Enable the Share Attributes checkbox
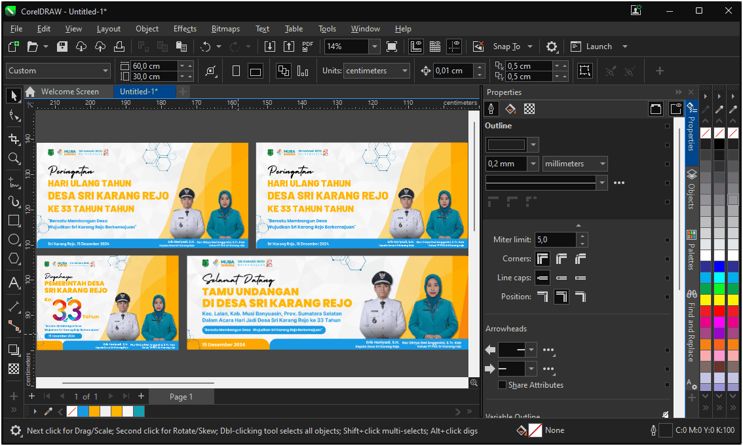 point(502,384)
